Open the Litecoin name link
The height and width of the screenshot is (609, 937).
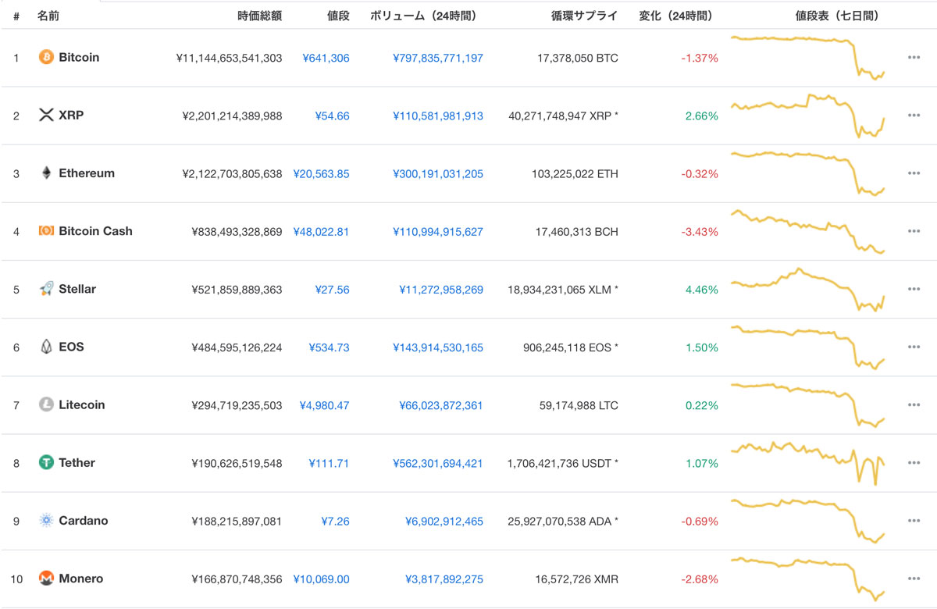(81, 404)
